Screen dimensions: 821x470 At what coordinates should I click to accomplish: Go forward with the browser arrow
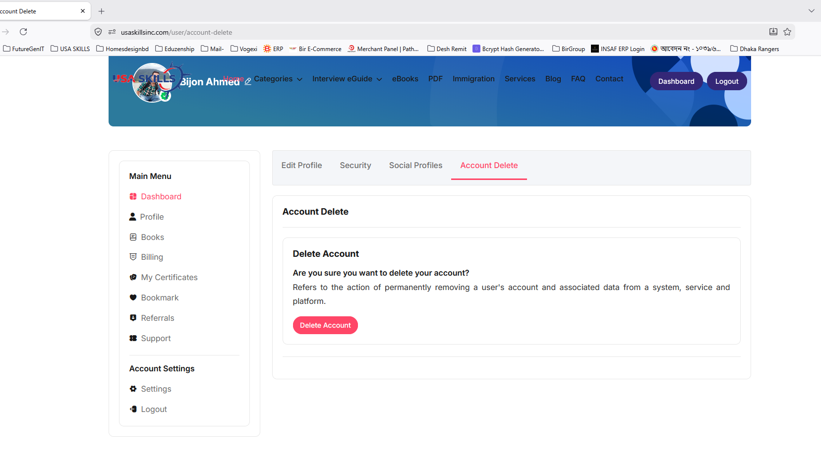click(6, 32)
